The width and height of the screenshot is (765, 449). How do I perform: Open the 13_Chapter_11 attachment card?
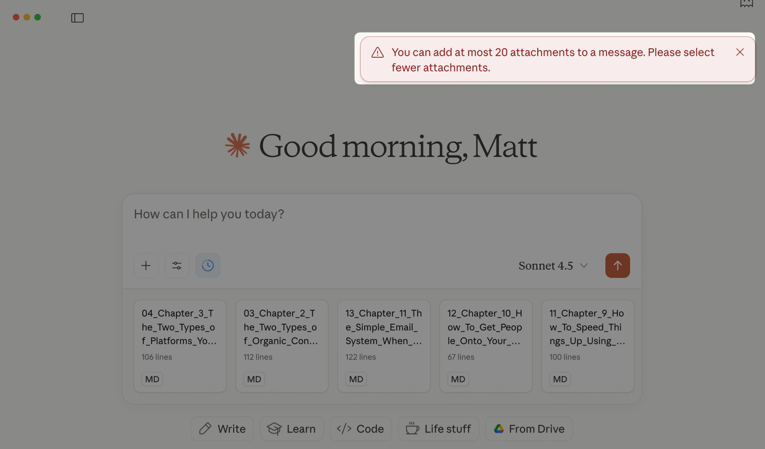[384, 346]
